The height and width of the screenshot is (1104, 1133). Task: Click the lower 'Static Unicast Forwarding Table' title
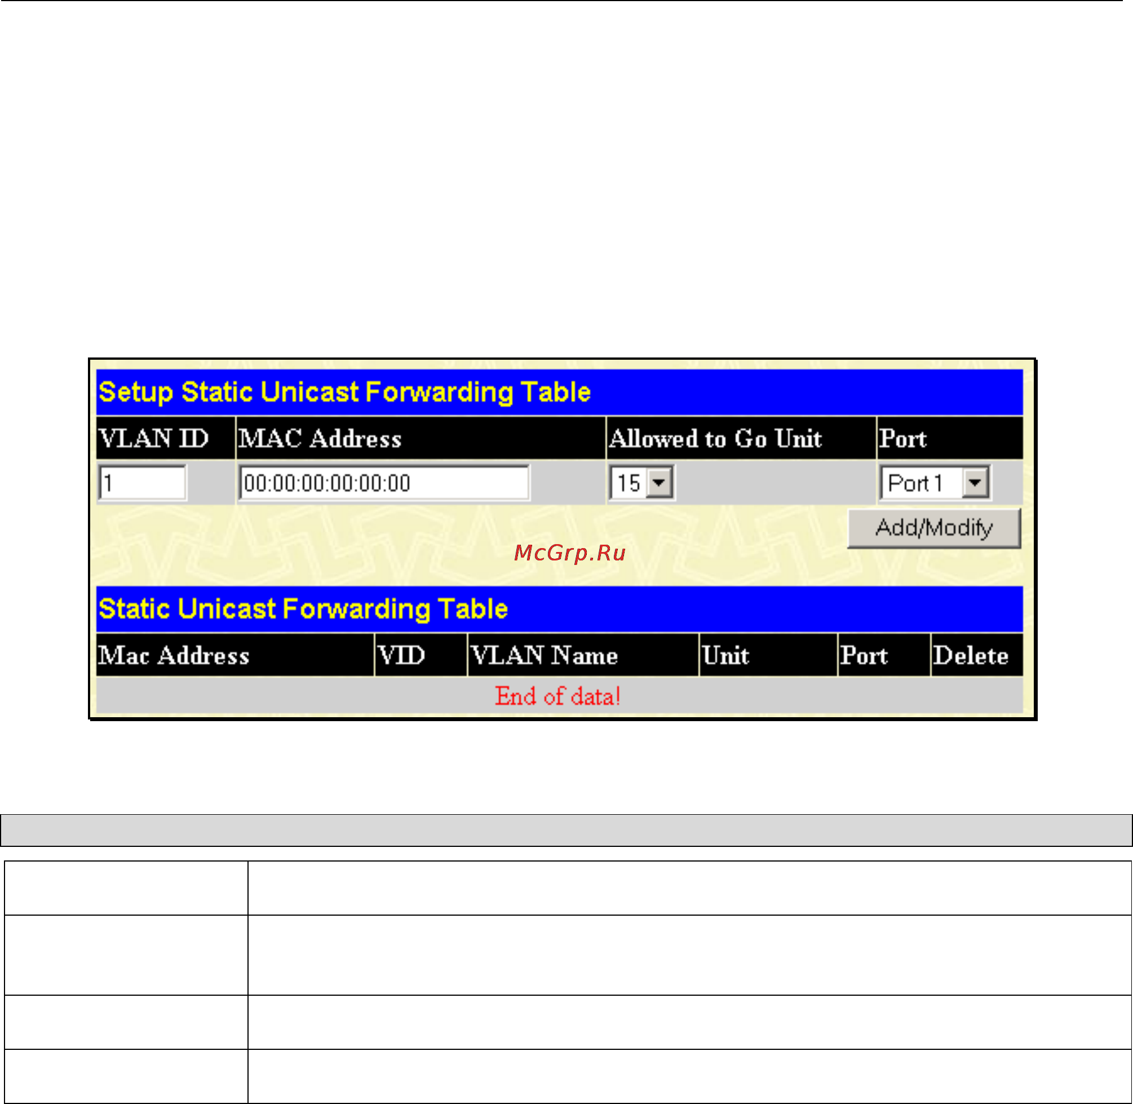(303, 609)
